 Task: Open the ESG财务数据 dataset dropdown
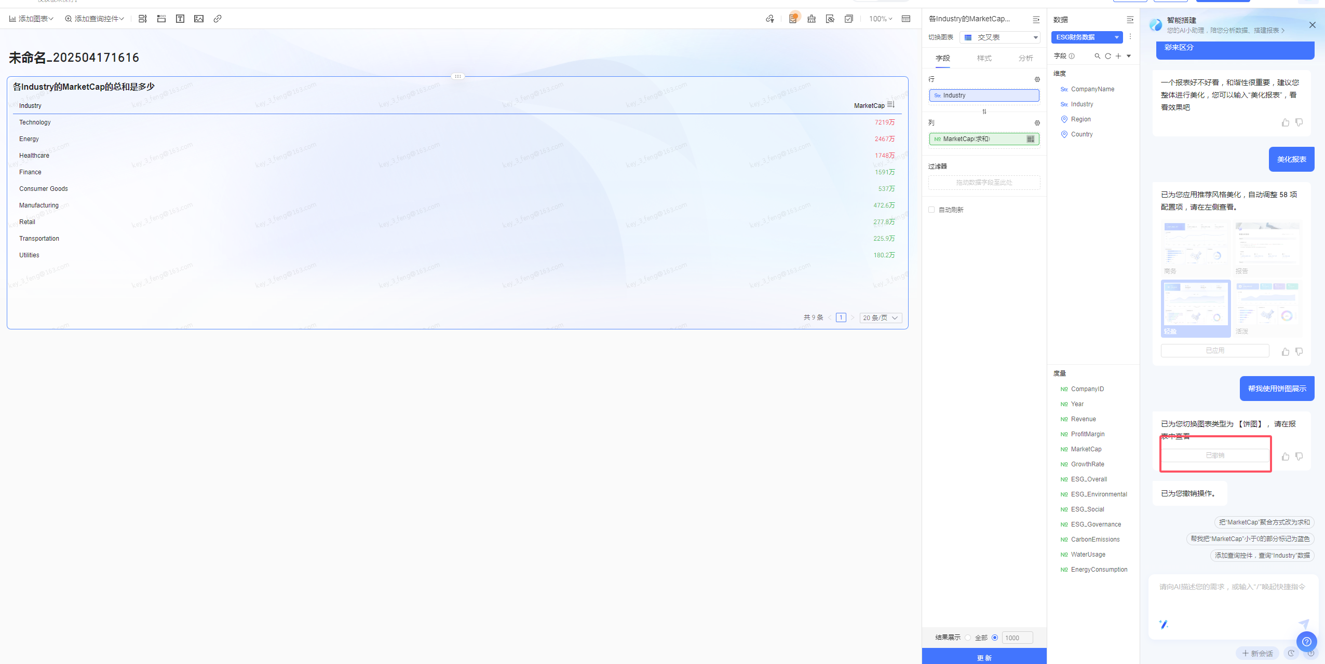click(1087, 37)
